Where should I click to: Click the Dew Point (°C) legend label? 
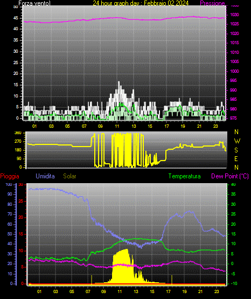pyautogui.click(x=230, y=176)
